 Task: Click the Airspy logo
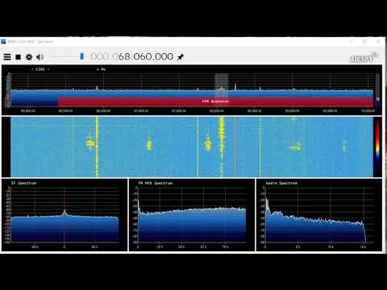pos(364,58)
